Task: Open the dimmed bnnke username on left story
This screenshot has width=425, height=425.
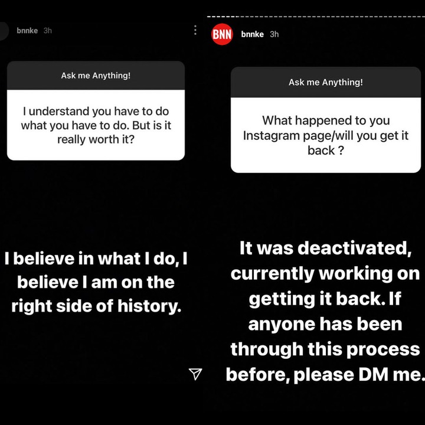Action: point(27,31)
